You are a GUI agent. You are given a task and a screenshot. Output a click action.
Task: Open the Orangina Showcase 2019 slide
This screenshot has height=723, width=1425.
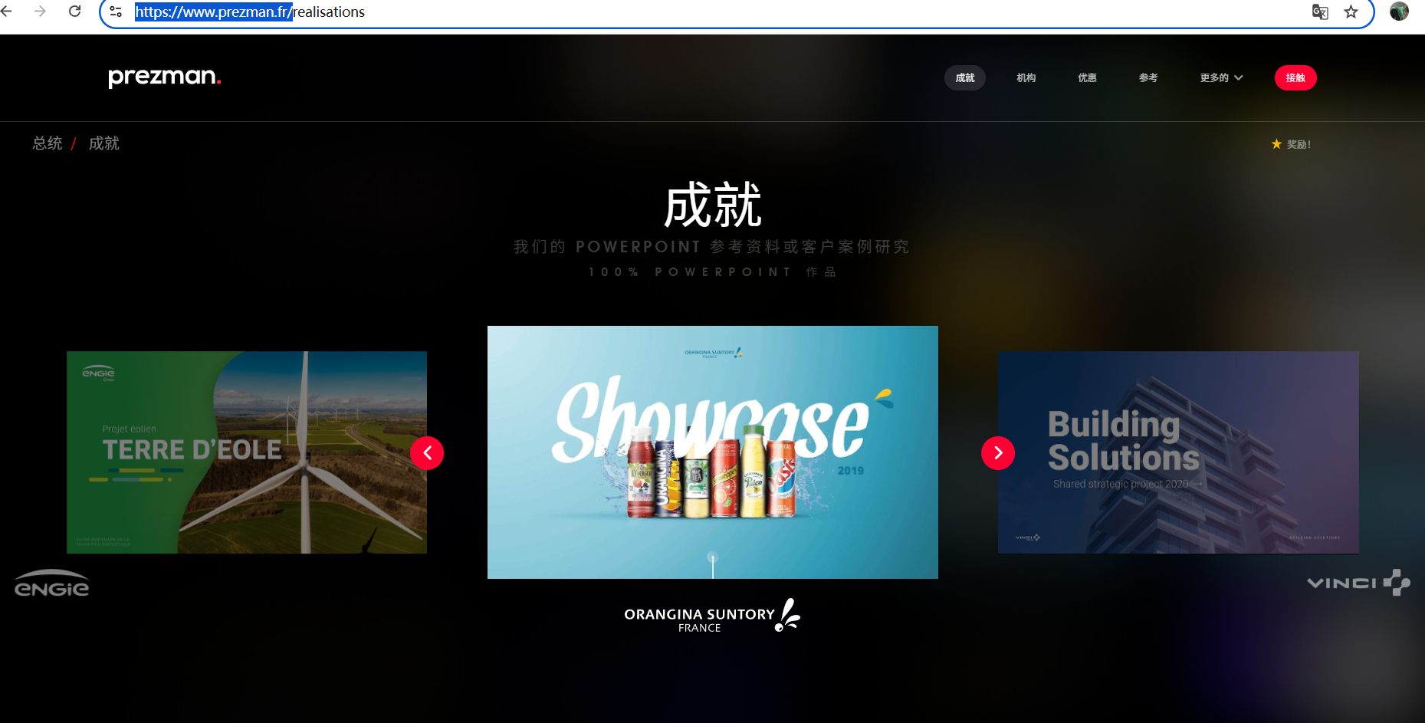(x=713, y=452)
